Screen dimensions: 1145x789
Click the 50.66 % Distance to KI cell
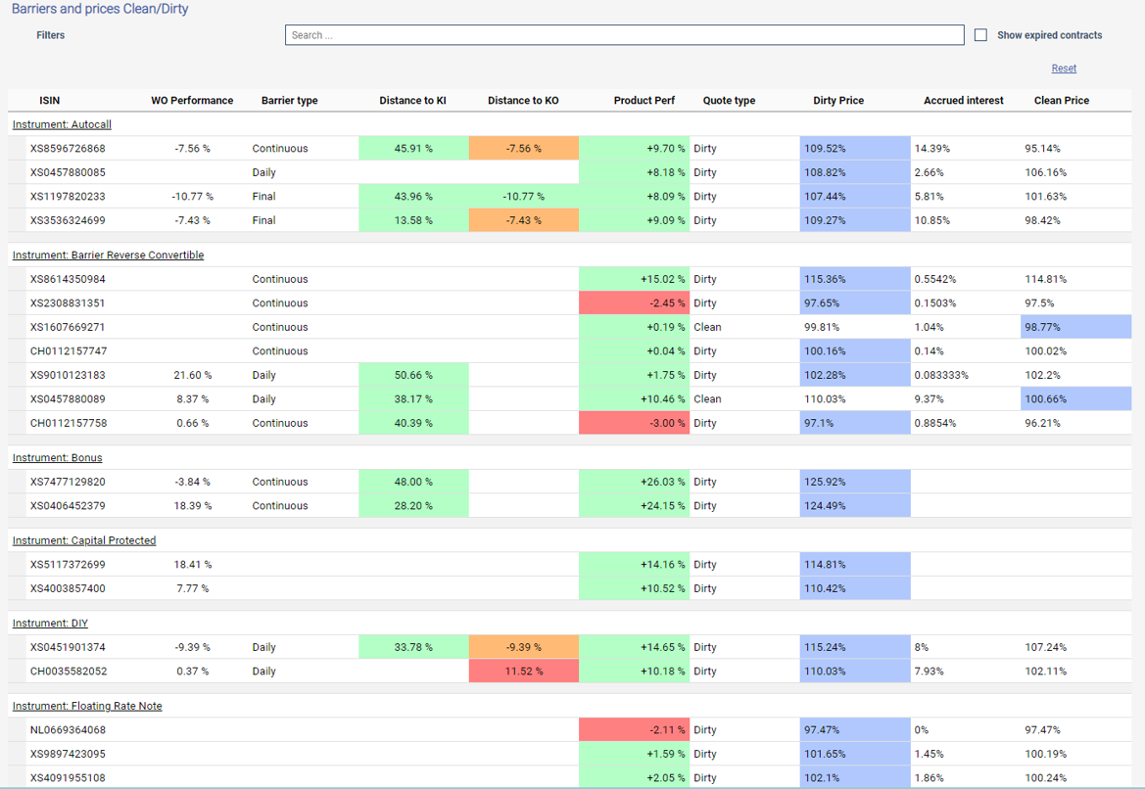[x=413, y=375]
